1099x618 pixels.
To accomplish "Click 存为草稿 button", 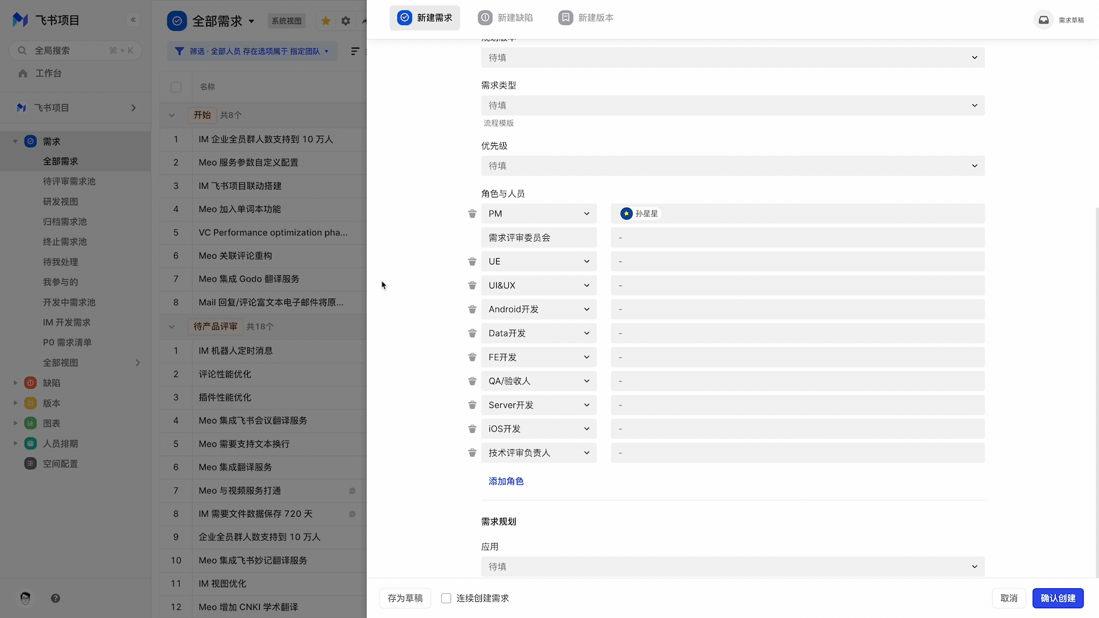I will [405, 598].
